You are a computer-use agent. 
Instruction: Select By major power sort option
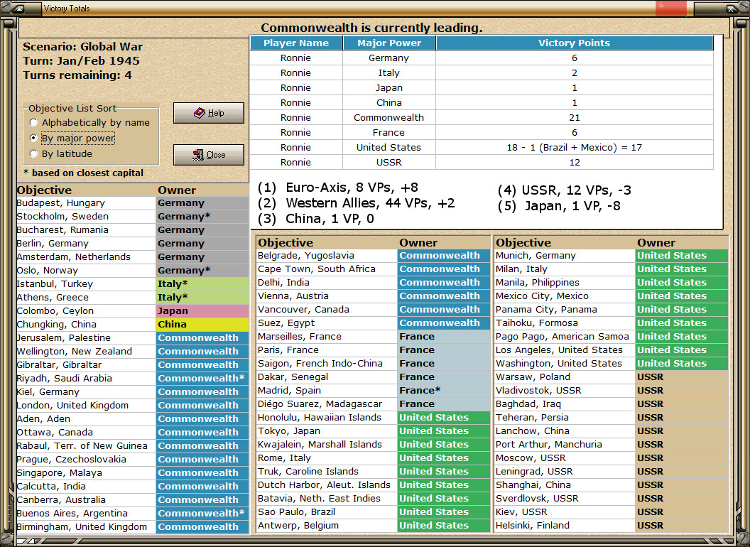(x=72, y=139)
